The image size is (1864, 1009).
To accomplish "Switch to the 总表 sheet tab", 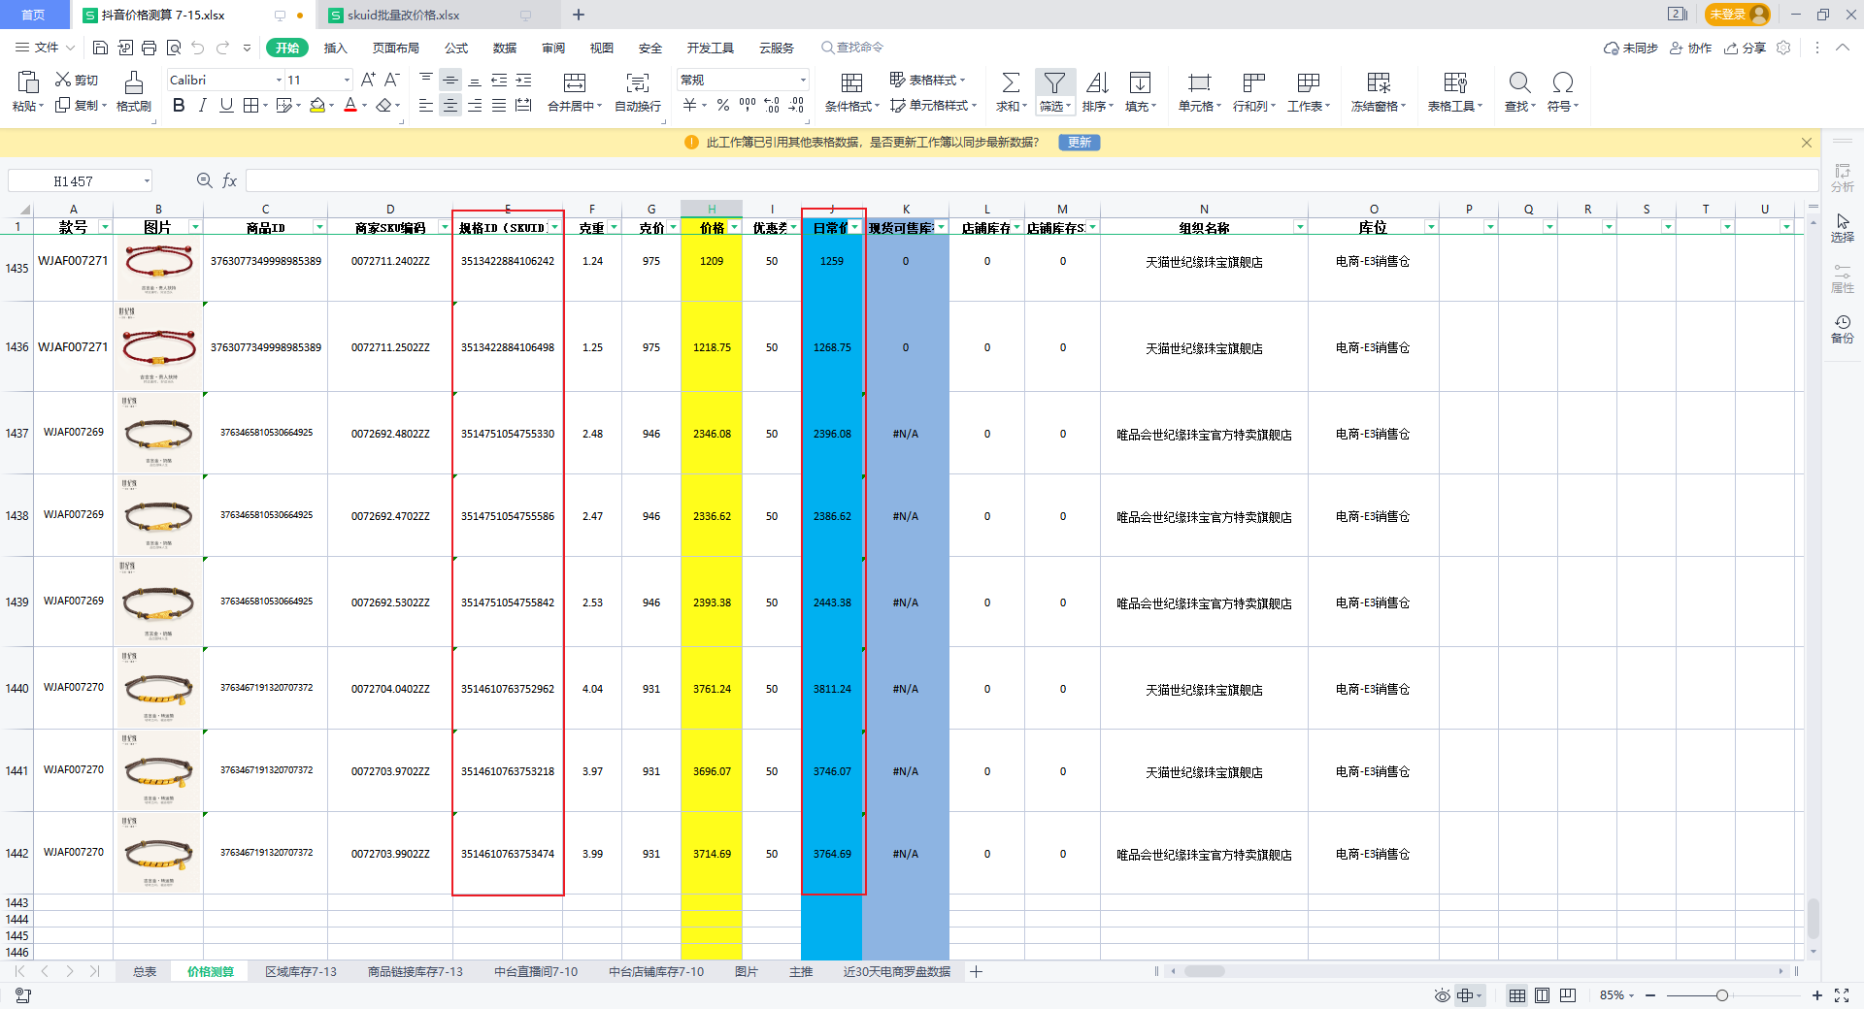I will coord(145,971).
